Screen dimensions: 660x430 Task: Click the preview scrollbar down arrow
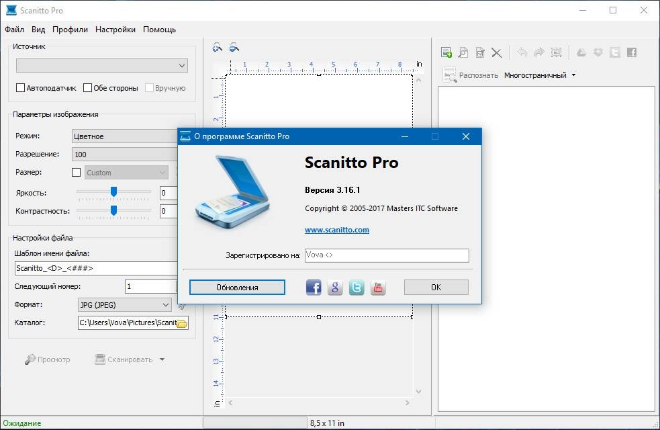pyautogui.click(x=418, y=391)
